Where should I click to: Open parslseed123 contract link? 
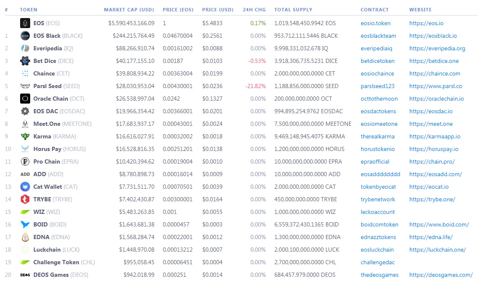[378, 86]
